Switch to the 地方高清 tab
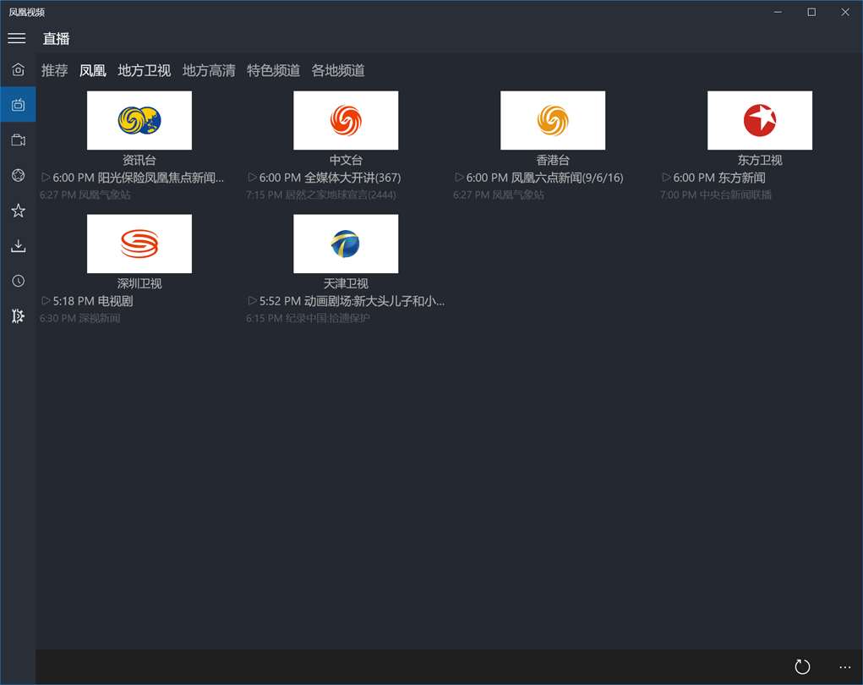The width and height of the screenshot is (863, 685). point(209,70)
